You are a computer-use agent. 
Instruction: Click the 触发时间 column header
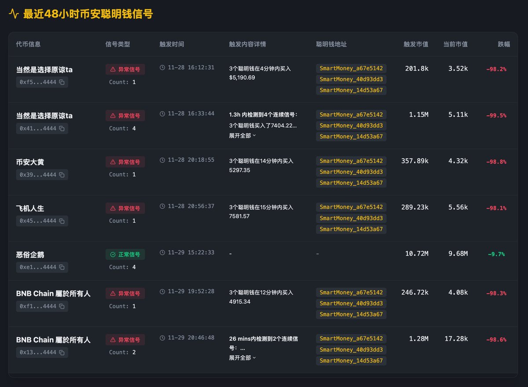(172, 44)
